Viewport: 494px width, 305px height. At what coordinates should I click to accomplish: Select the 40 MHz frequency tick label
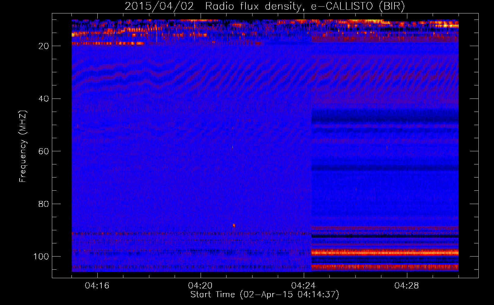click(44, 99)
